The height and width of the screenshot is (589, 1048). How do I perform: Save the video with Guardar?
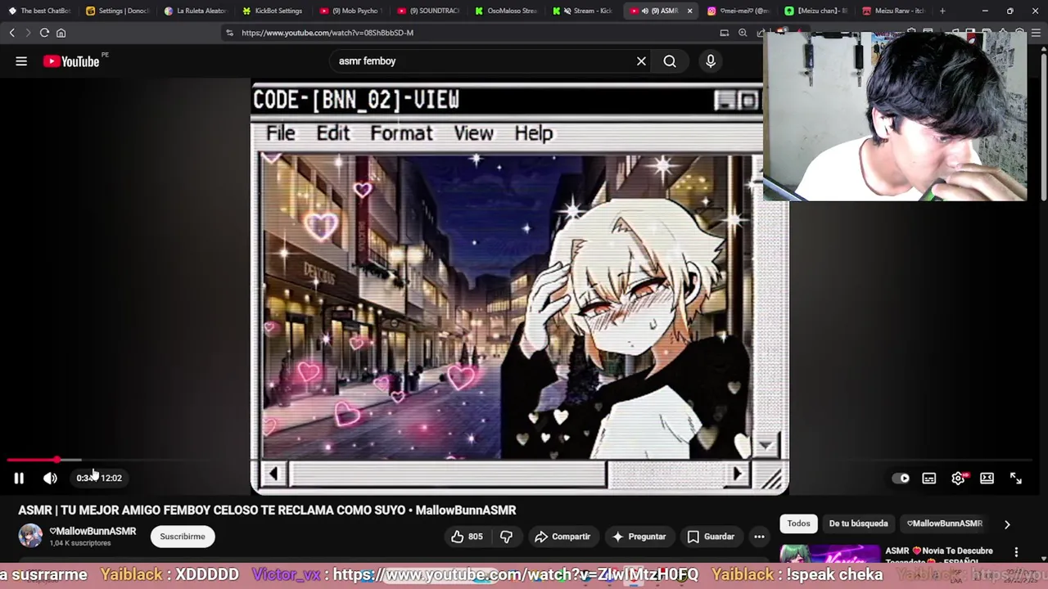[x=711, y=537]
